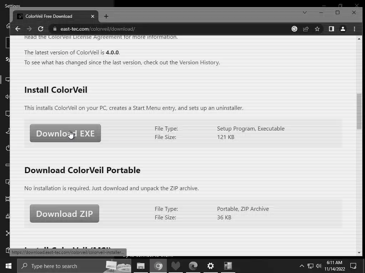Screen dimensions: 365x273
Task: Click the scrollbar down arrow
Action: click(x=359, y=253)
